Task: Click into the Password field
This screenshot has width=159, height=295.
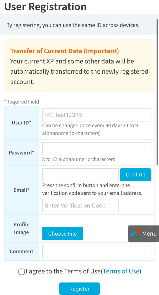Action: (97, 149)
